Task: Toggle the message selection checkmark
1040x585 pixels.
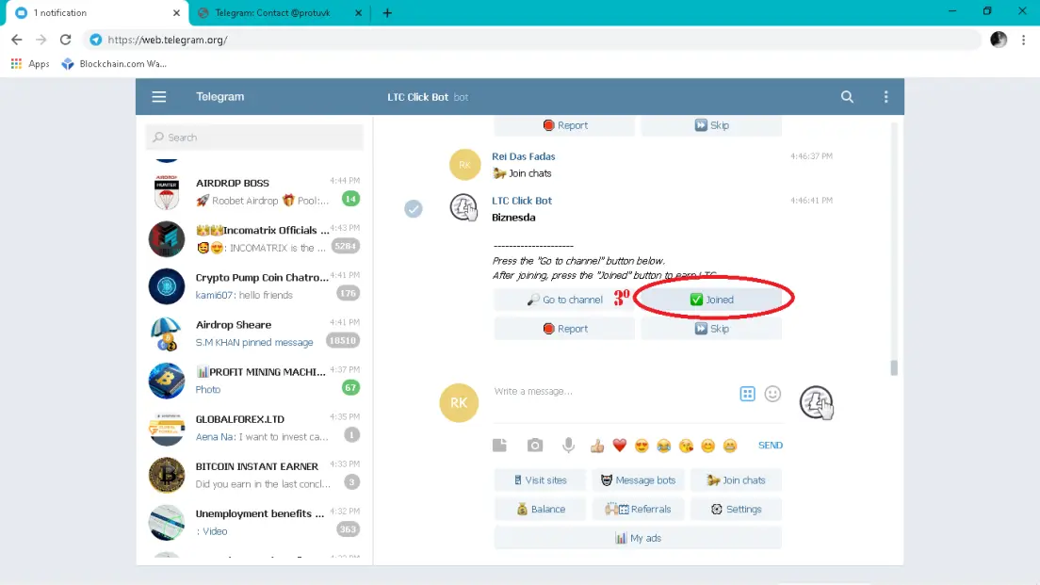Action: tap(414, 209)
